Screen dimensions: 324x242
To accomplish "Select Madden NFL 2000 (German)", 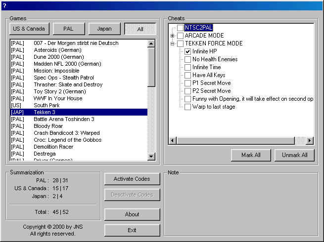I will [x=79, y=64].
